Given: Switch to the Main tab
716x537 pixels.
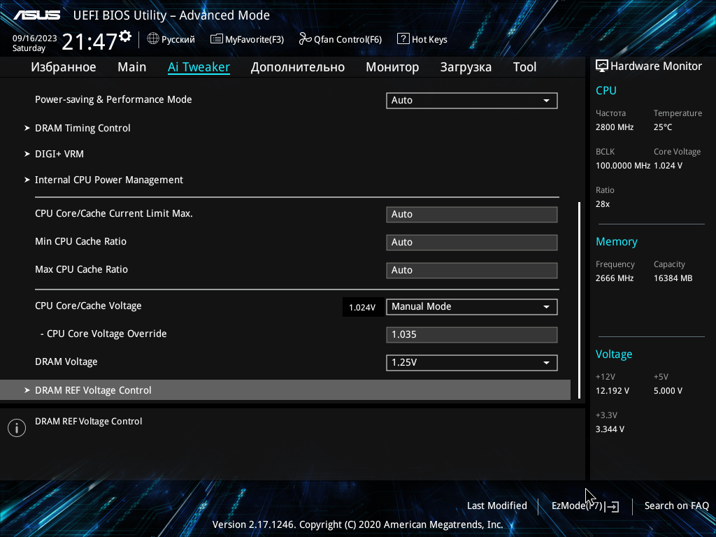Looking at the screenshot, I should click(131, 67).
